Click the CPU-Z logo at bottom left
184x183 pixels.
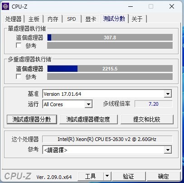click(18, 176)
